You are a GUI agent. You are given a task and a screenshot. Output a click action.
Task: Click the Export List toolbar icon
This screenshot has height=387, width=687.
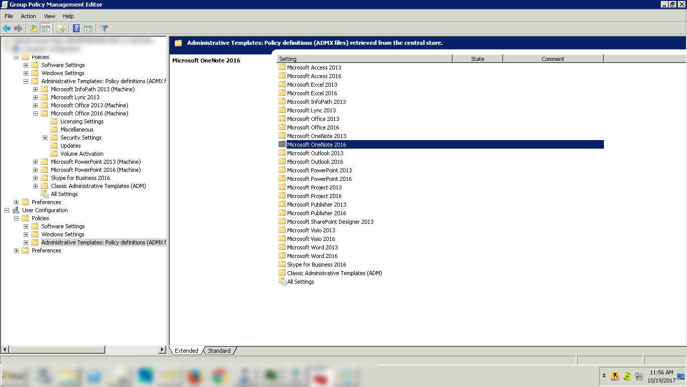coord(61,29)
